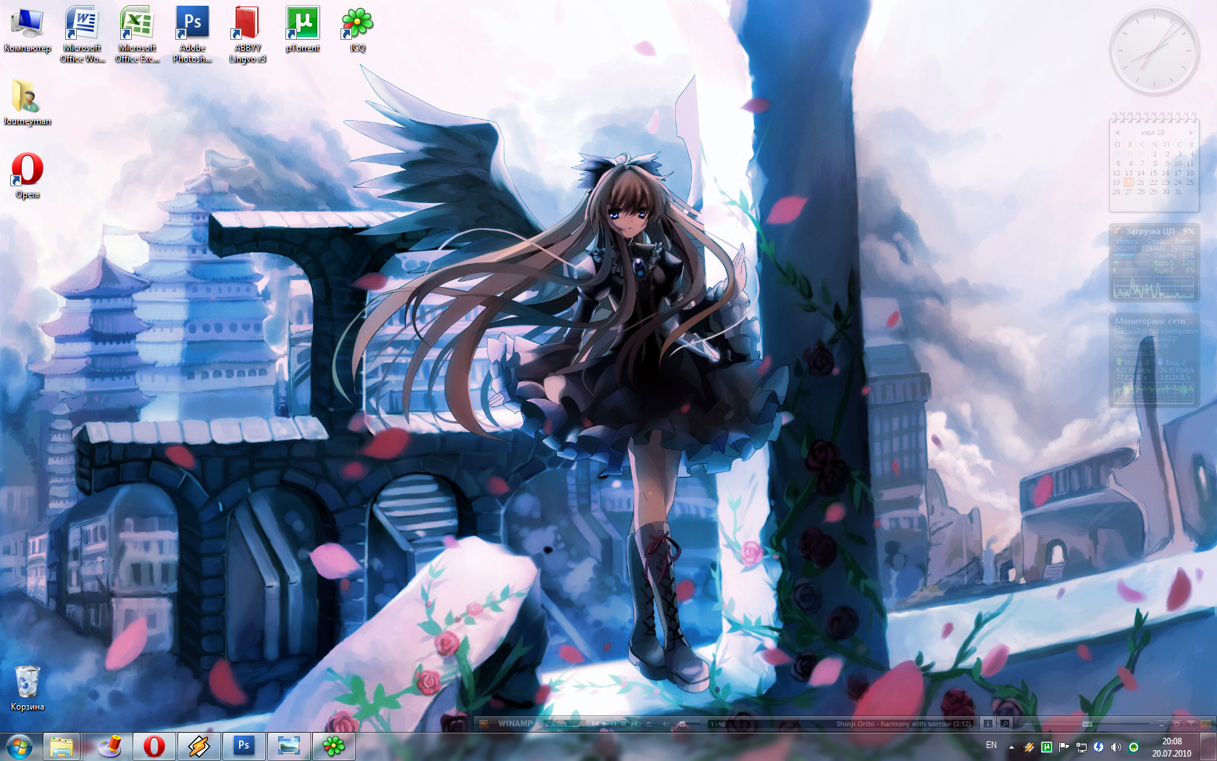This screenshot has height=761, width=1217.
Task: Open Windows Explorer from the taskbar
Action: click(x=62, y=747)
